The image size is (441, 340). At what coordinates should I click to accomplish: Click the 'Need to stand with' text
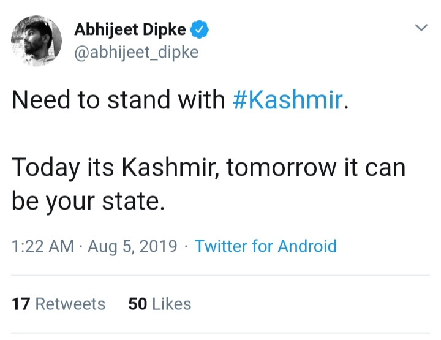click(118, 100)
